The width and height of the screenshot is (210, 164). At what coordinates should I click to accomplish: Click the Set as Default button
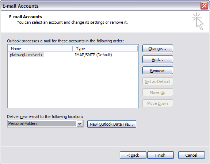[158, 81]
